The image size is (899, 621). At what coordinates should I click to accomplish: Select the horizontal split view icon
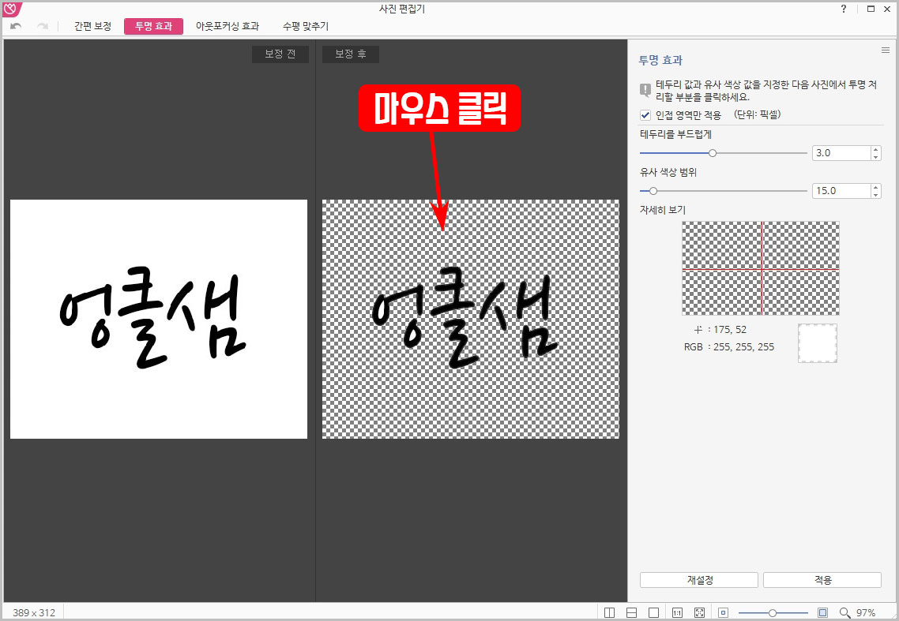click(x=633, y=611)
